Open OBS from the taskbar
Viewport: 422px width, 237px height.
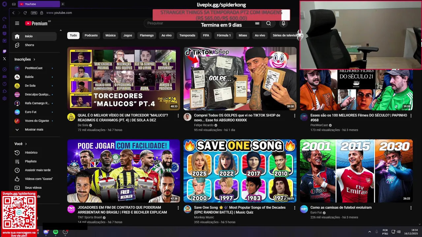coord(65,232)
